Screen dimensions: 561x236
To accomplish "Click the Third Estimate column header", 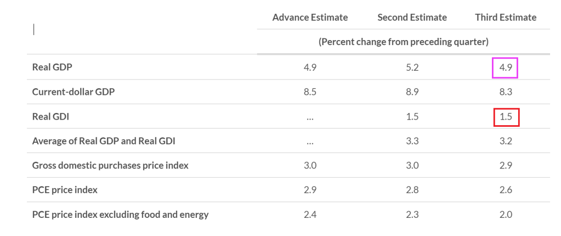I will pos(506,17).
